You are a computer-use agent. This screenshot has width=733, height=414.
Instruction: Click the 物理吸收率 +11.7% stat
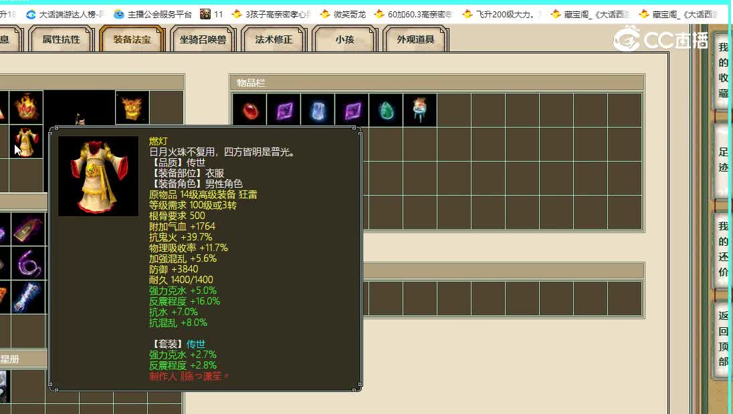point(189,248)
